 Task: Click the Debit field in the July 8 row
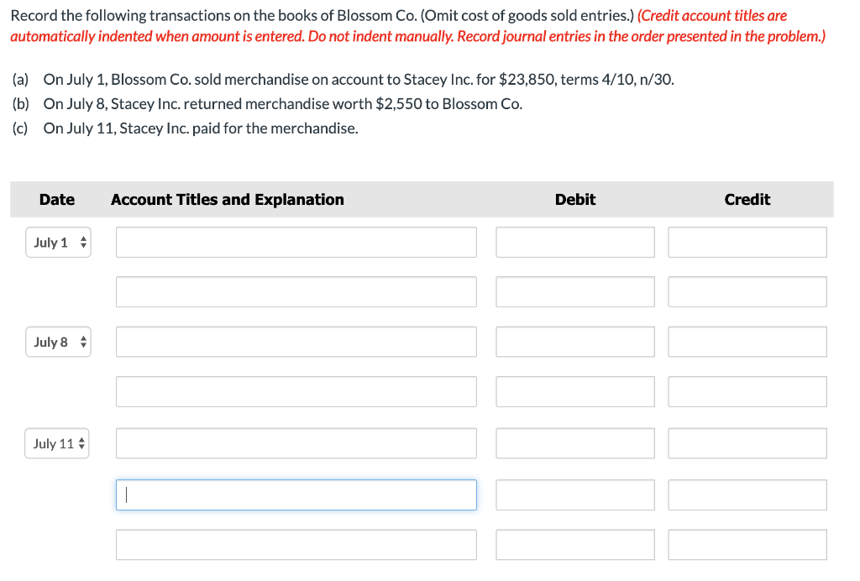coord(575,342)
